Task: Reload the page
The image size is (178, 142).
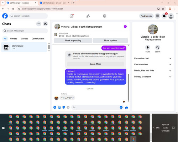Action: (x=13, y=9)
